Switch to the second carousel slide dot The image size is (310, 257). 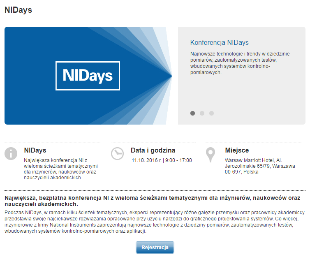(202, 113)
